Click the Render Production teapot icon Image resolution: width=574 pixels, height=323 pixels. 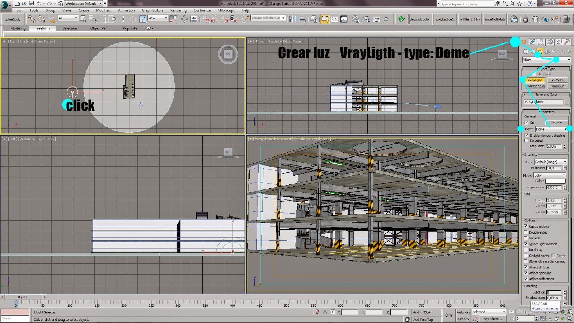(386, 19)
